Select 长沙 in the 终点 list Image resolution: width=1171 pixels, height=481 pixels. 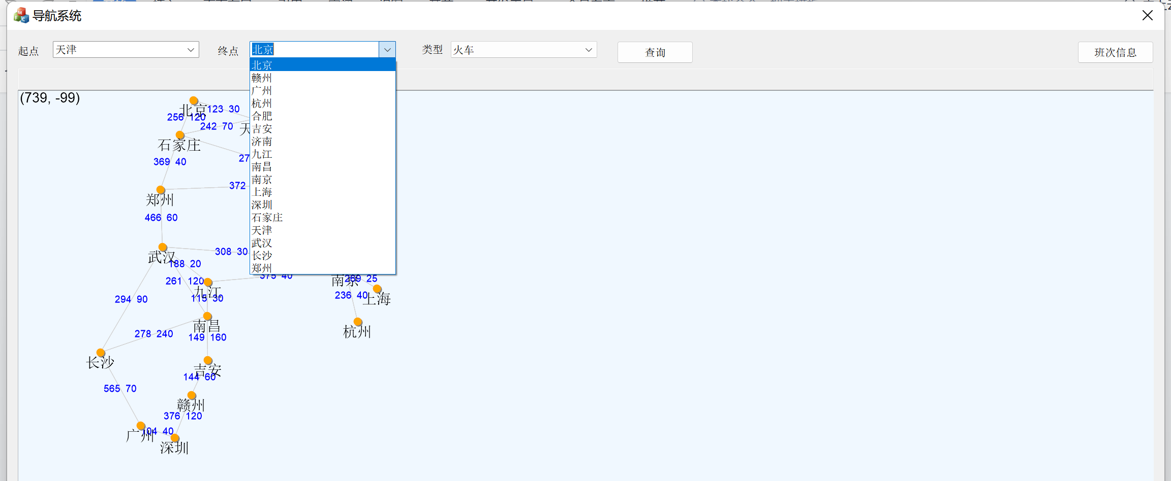pos(323,255)
